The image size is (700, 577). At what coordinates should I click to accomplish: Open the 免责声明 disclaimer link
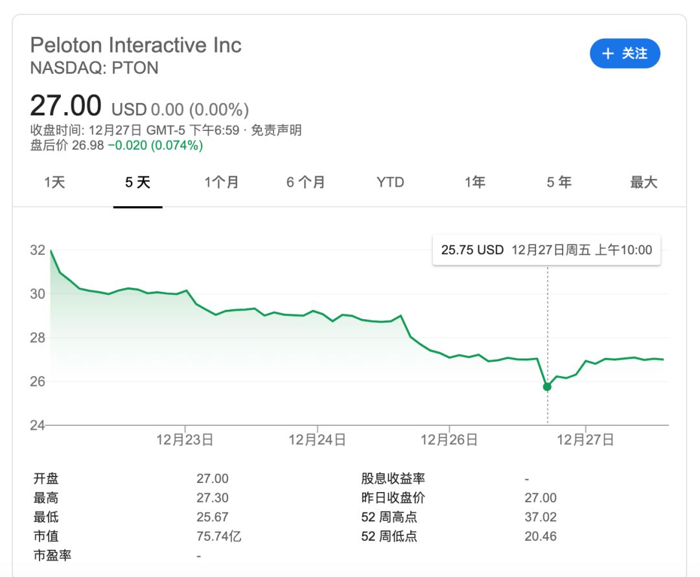pyautogui.click(x=276, y=130)
